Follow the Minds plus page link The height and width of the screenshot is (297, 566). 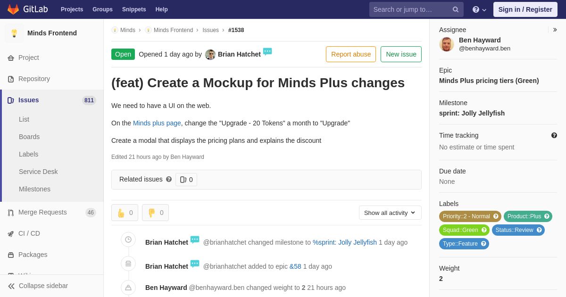click(157, 123)
